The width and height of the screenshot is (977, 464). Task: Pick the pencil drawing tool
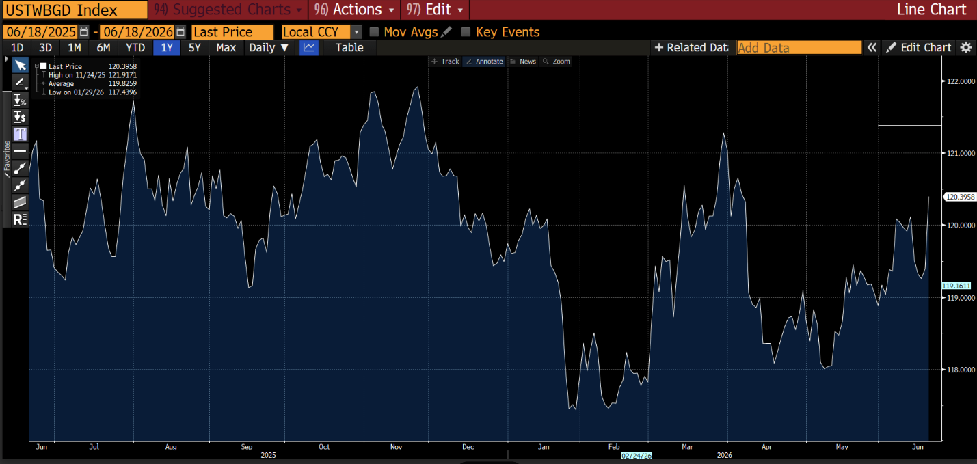[20, 82]
